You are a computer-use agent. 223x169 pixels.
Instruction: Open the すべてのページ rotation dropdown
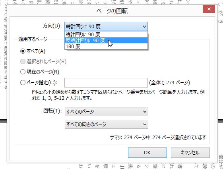[107, 111]
